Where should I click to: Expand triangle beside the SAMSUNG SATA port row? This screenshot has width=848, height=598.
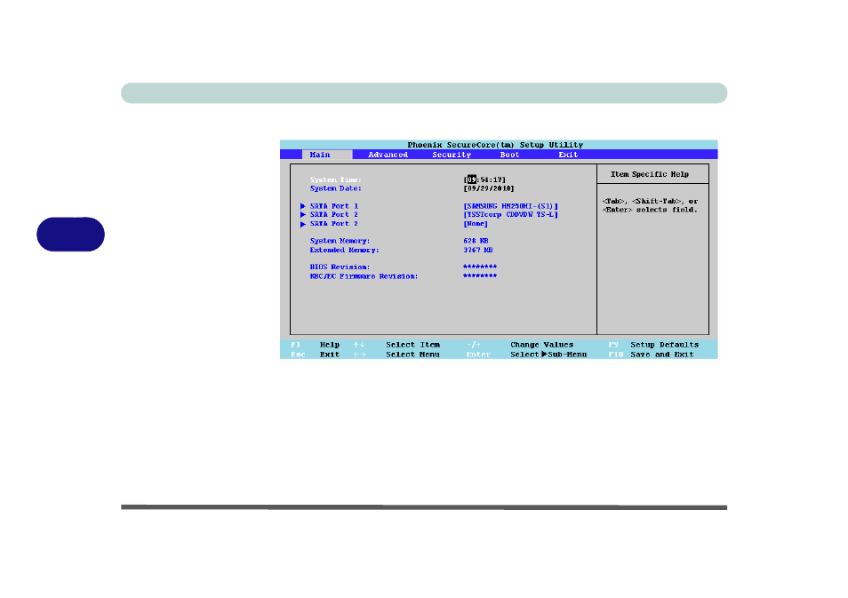tap(303, 206)
